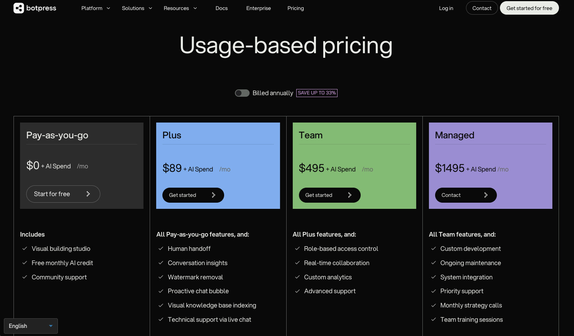This screenshot has width=574, height=336.
Task: Click the SAVE UP TO 33% badge
Action: point(317,93)
